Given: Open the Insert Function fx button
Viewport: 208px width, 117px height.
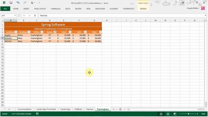Looking at the screenshot, I should tap(35, 16).
